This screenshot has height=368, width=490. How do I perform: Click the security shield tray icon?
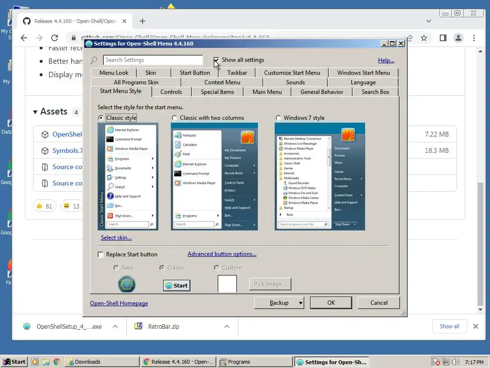click(x=436, y=362)
